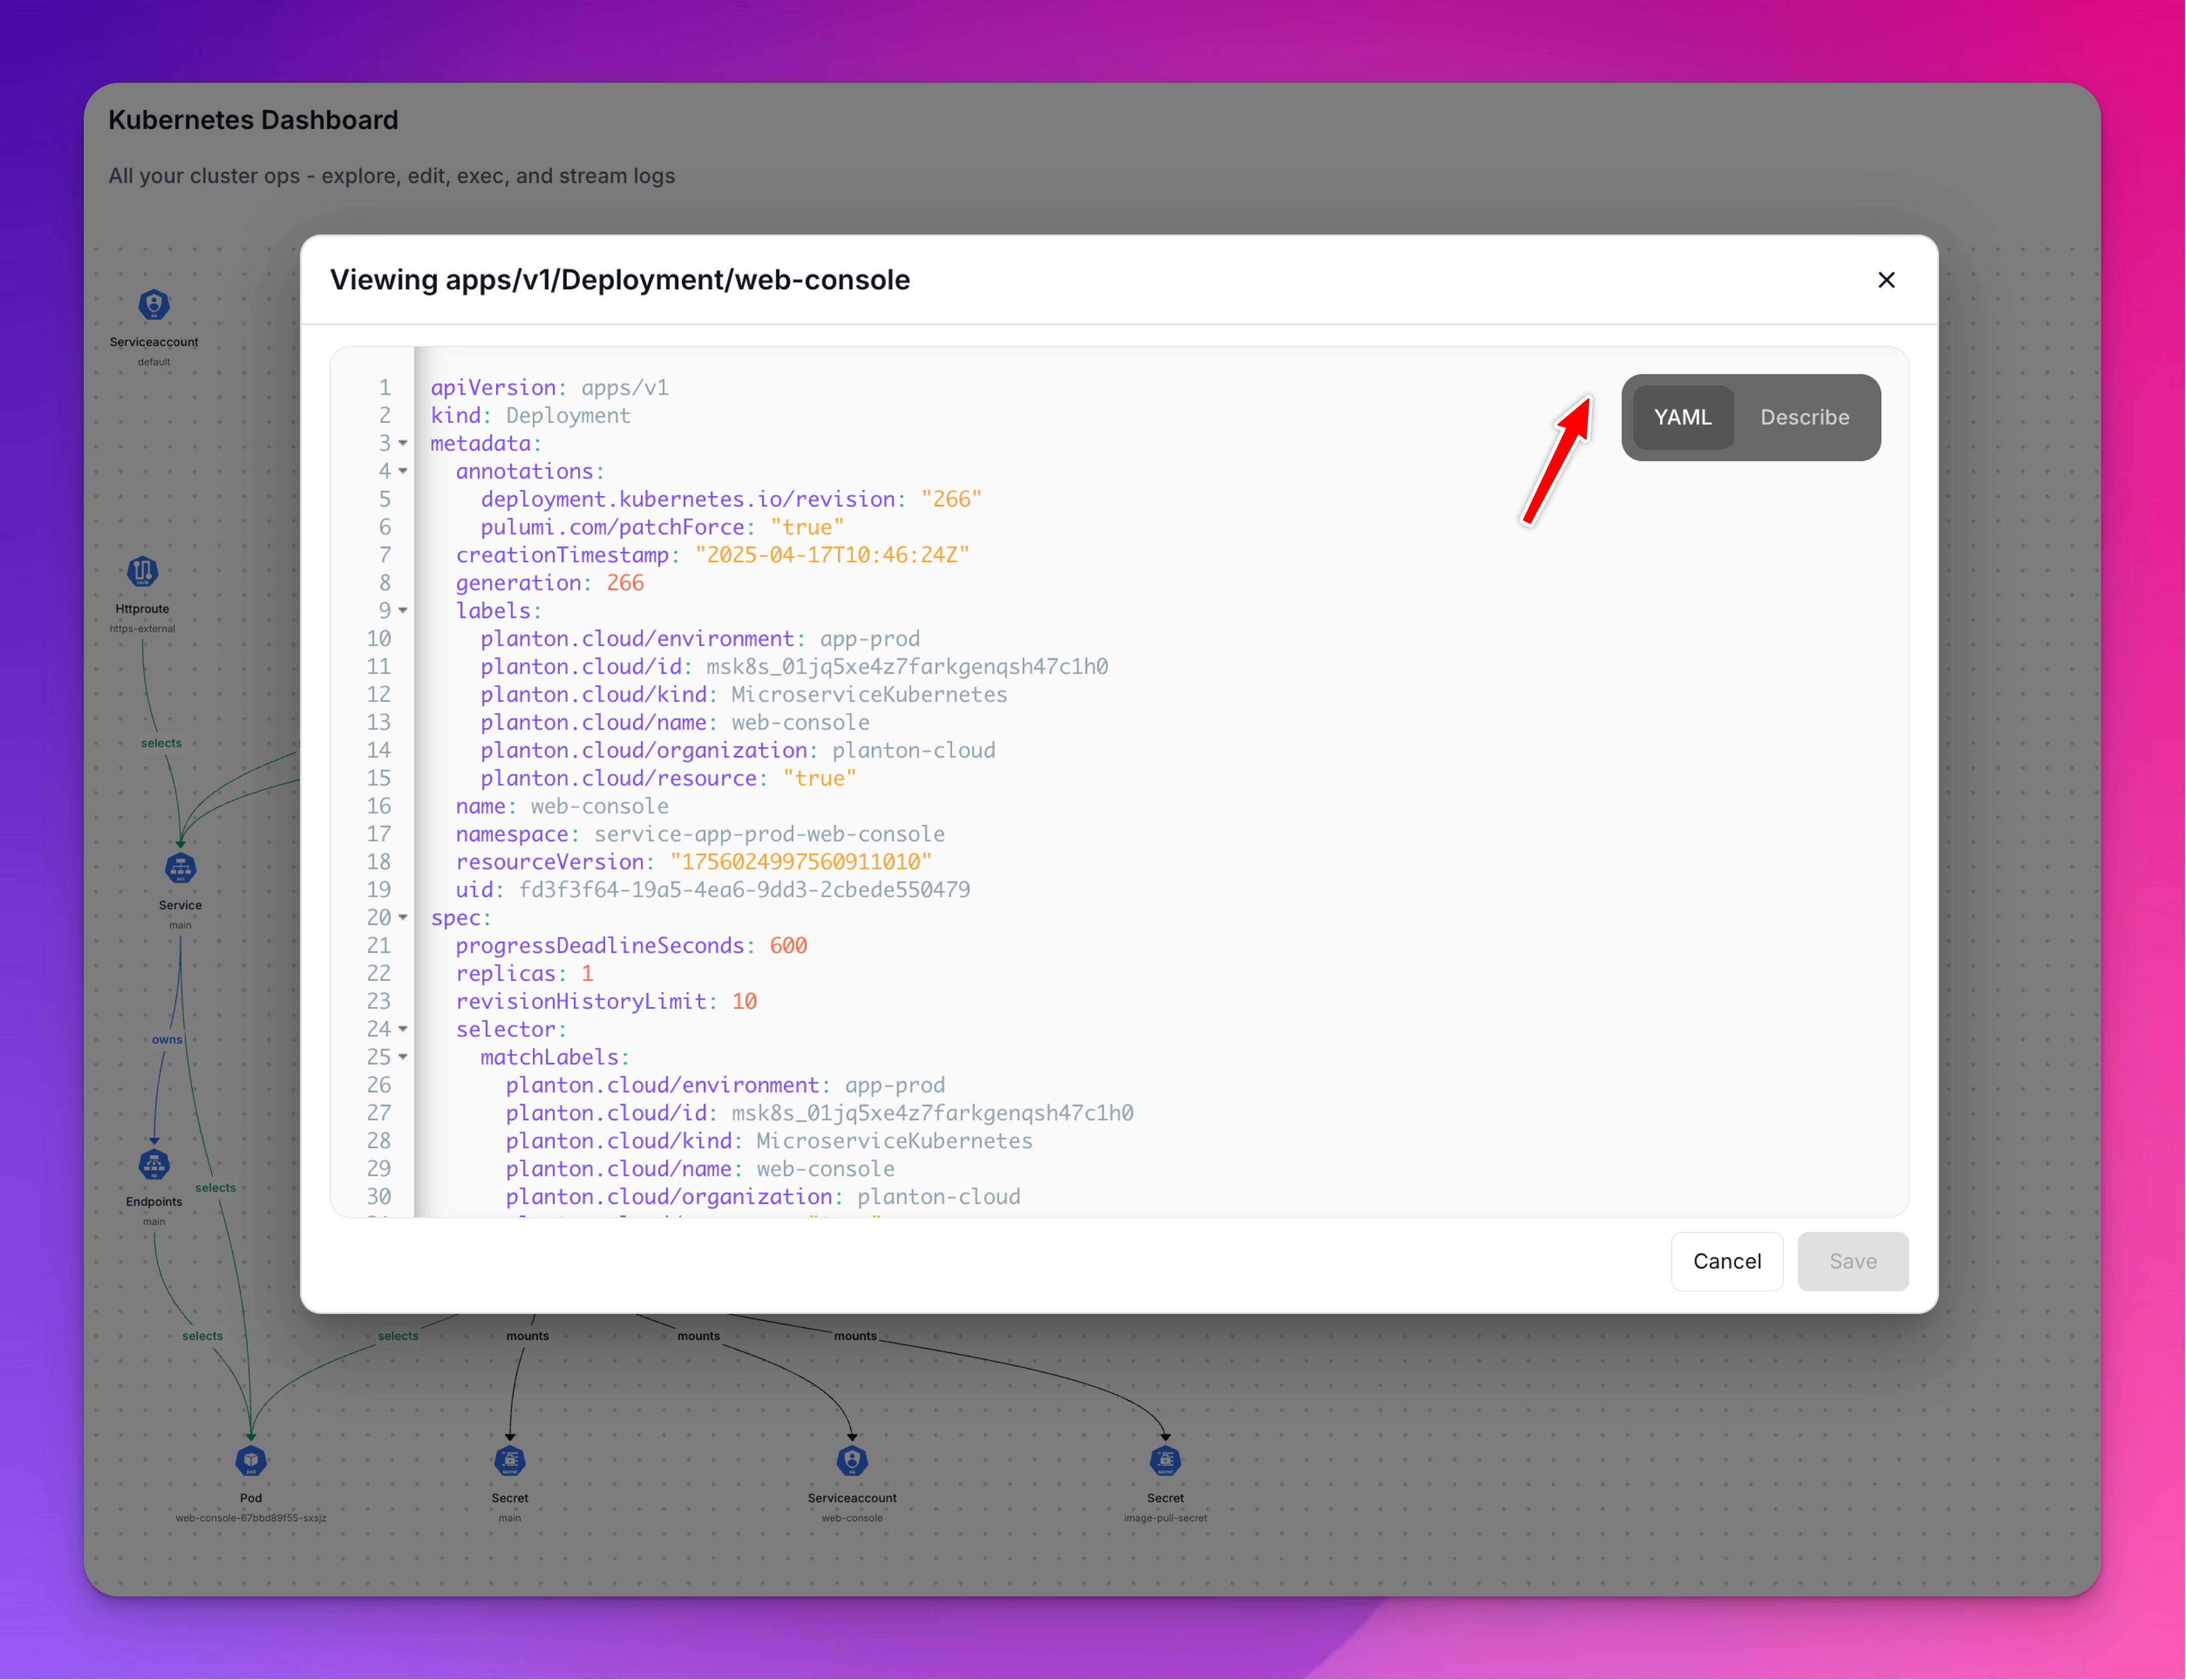
Task: Select the Serviceaccount web-console node icon
Action: tap(852, 1461)
